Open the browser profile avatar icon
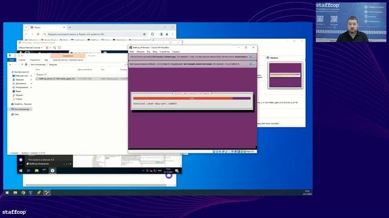This screenshot has width=389, height=218. 167,34
